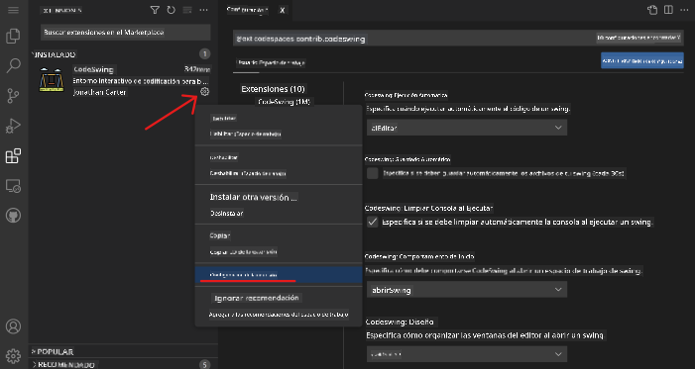Viewport: 695px width, 369px height.
Task: Open Source Control view
Action: click(x=13, y=96)
